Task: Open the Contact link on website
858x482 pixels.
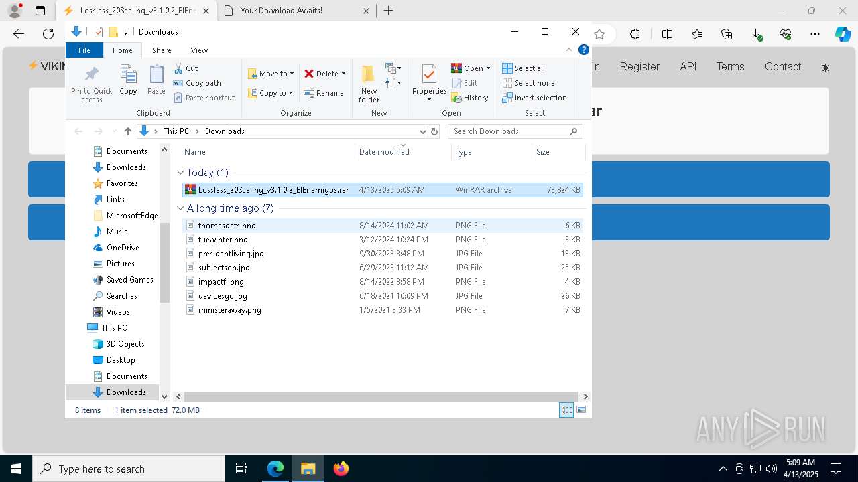Action: (783, 67)
